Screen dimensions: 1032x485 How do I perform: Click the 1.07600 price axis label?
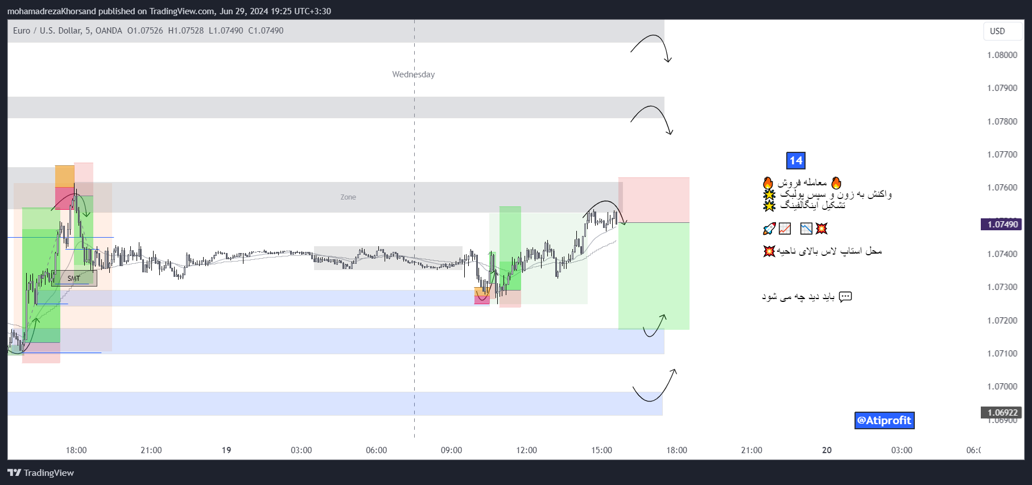click(x=1002, y=188)
